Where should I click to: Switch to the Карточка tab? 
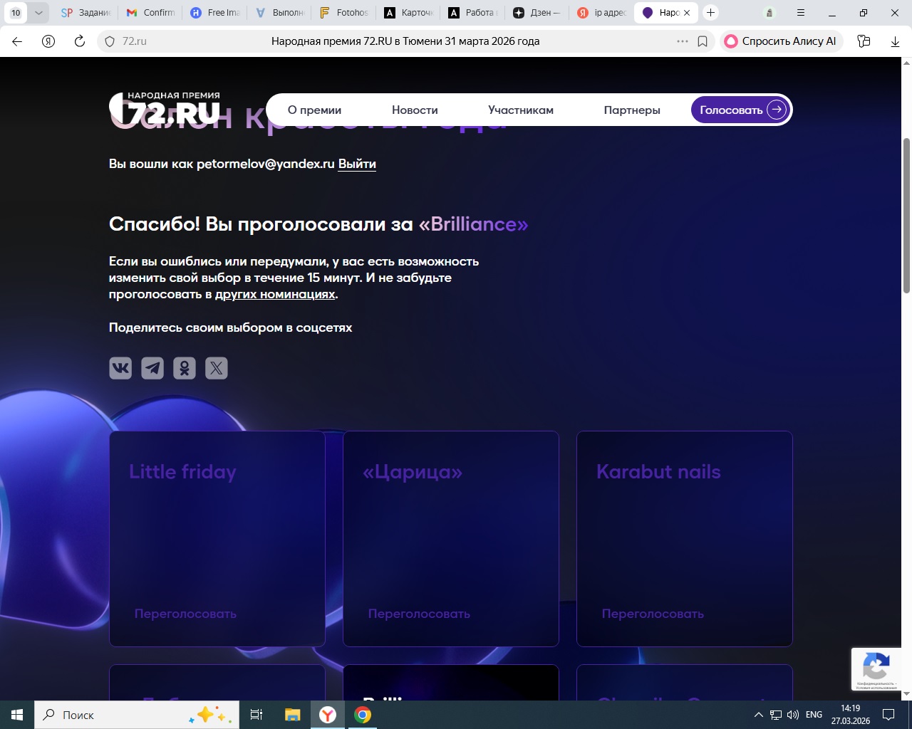[x=409, y=13]
